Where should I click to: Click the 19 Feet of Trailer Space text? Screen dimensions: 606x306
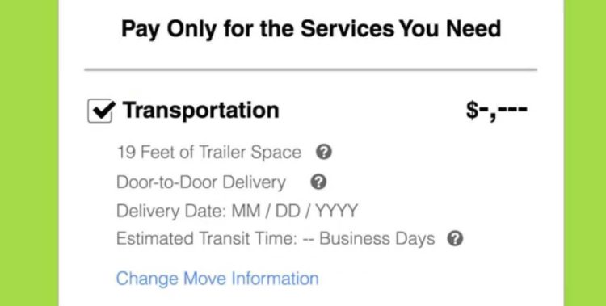pyautogui.click(x=208, y=153)
